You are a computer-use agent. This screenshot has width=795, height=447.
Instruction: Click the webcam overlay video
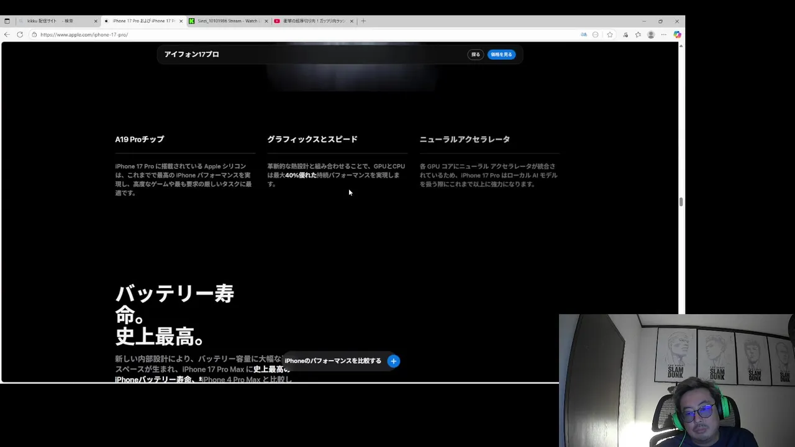pos(677,381)
